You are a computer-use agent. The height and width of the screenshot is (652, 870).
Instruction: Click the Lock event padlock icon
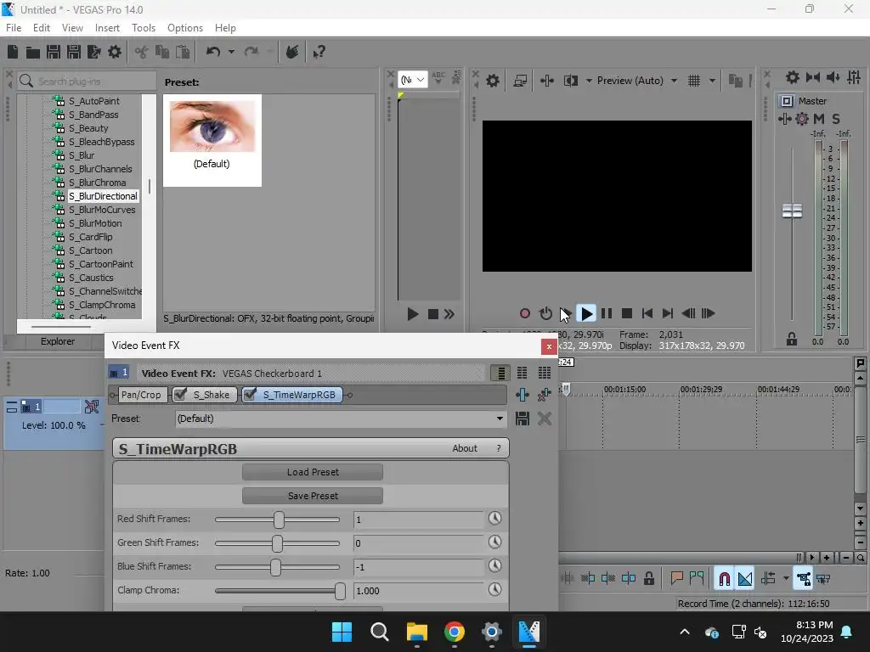click(648, 579)
